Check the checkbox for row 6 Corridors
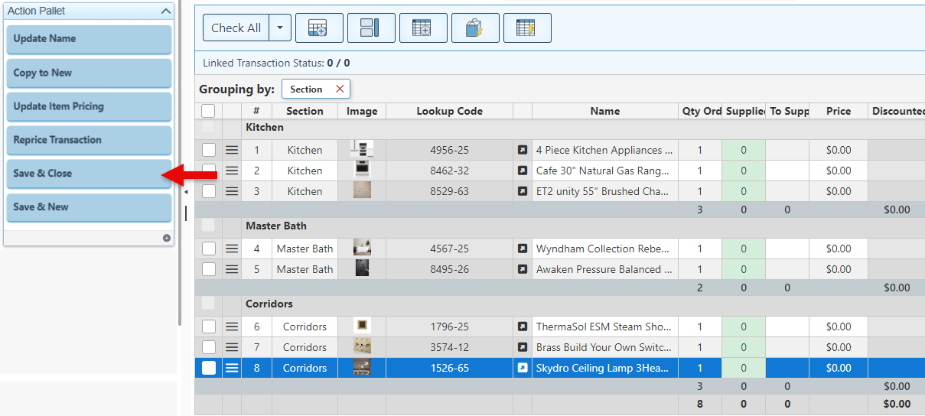The image size is (925, 416). [x=209, y=327]
